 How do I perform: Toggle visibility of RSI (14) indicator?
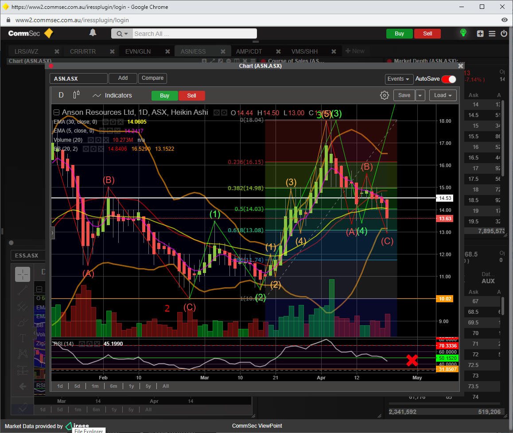point(82,343)
